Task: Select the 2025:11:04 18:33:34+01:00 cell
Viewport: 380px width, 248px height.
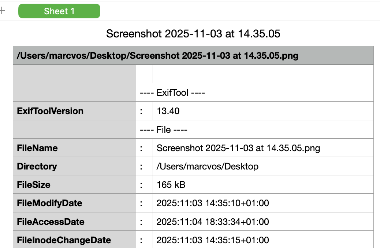Action: click(213, 222)
